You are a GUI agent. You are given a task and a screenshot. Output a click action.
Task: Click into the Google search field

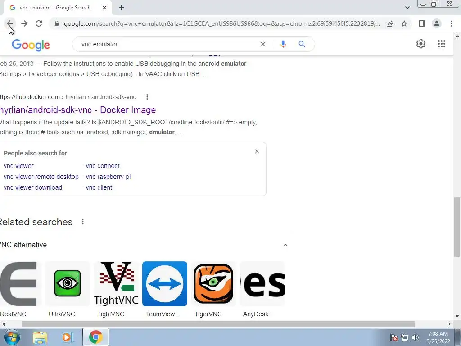pos(167,44)
